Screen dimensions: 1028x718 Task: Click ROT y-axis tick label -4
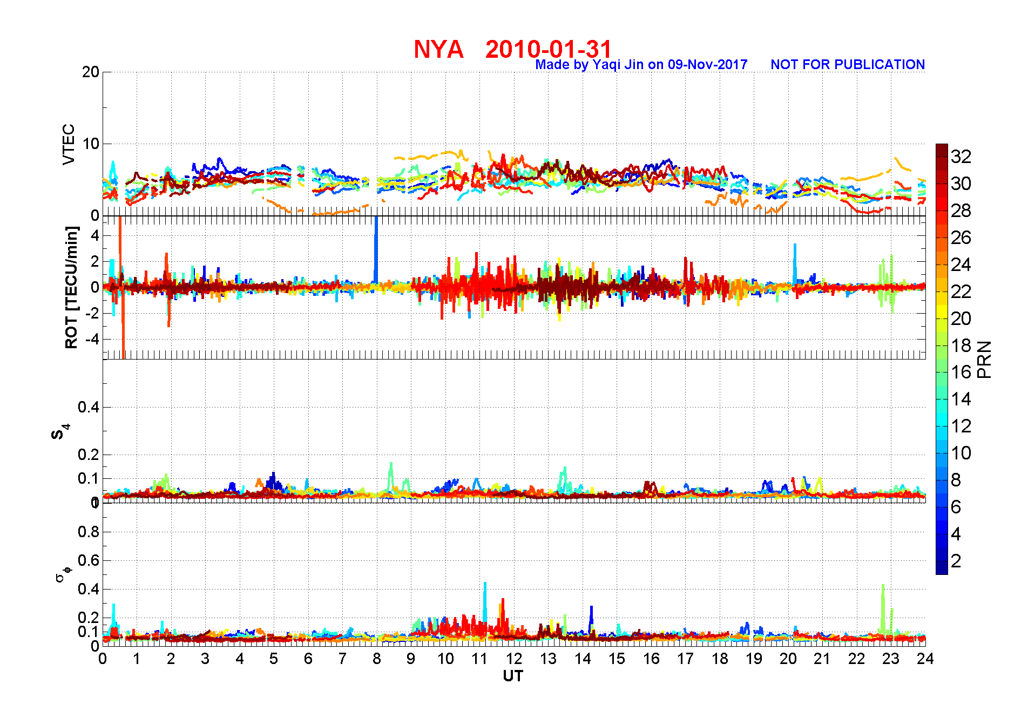93,340
